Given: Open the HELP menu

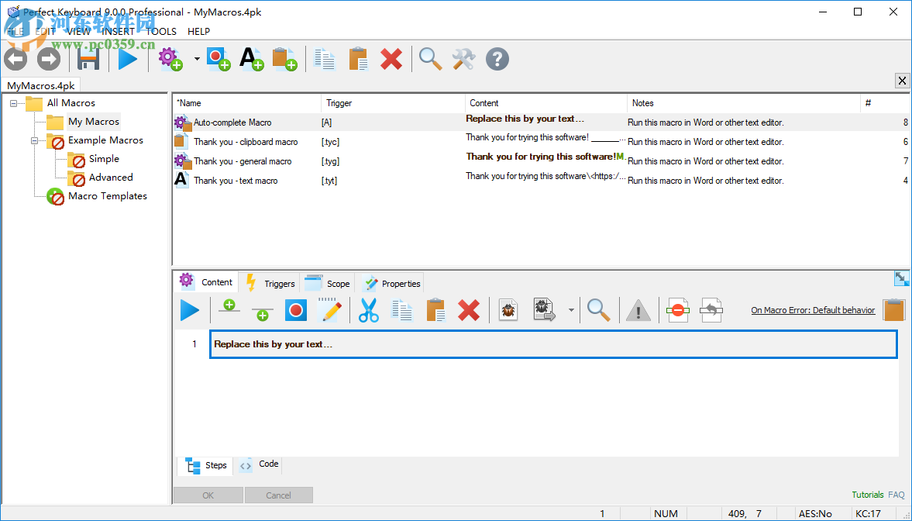Looking at the screenshot, I should point(199,32).
